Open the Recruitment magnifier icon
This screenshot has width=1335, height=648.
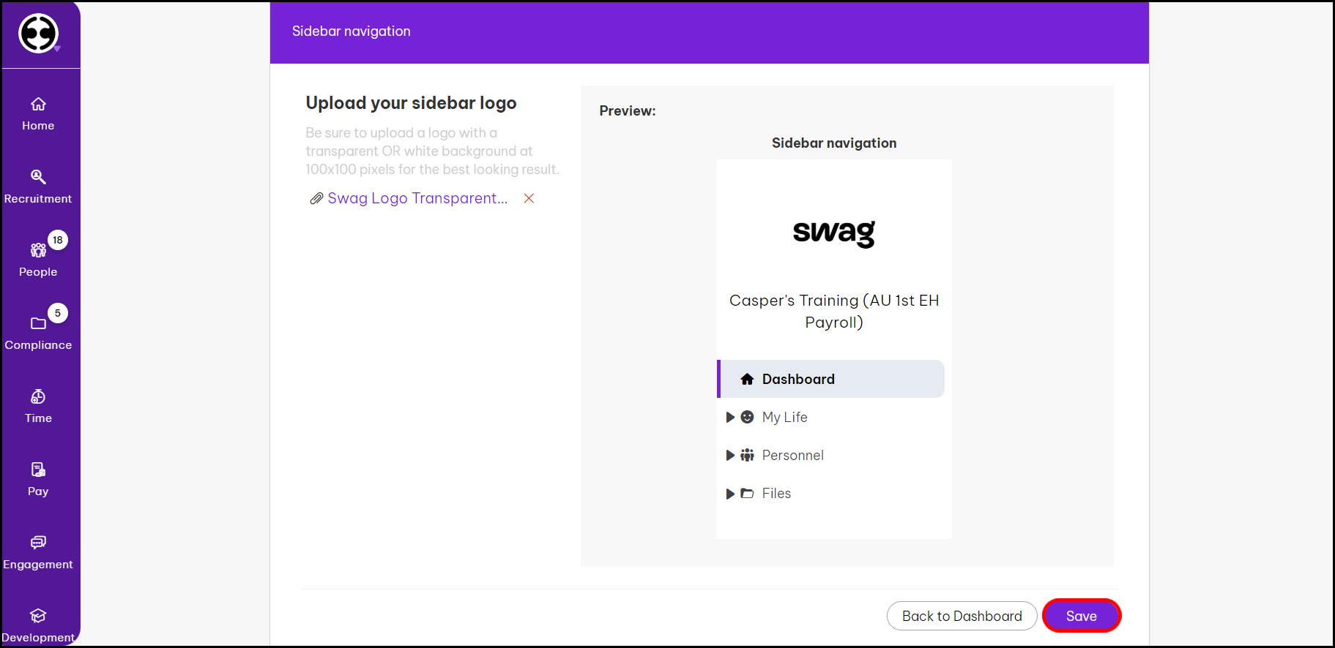click(38, 177)
